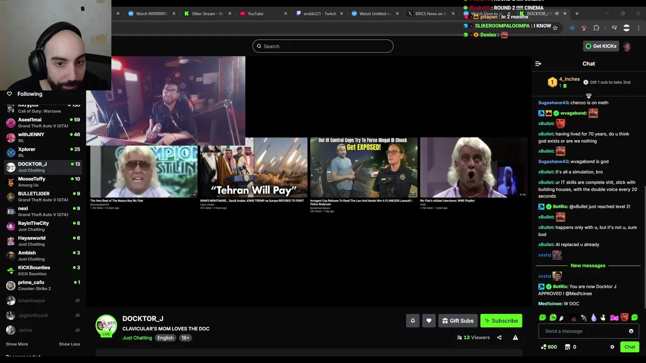Click DOCKTOR_J streamer avatar with LIVE badge
This screenshot has height=363, width=646.
coord(106,325)
